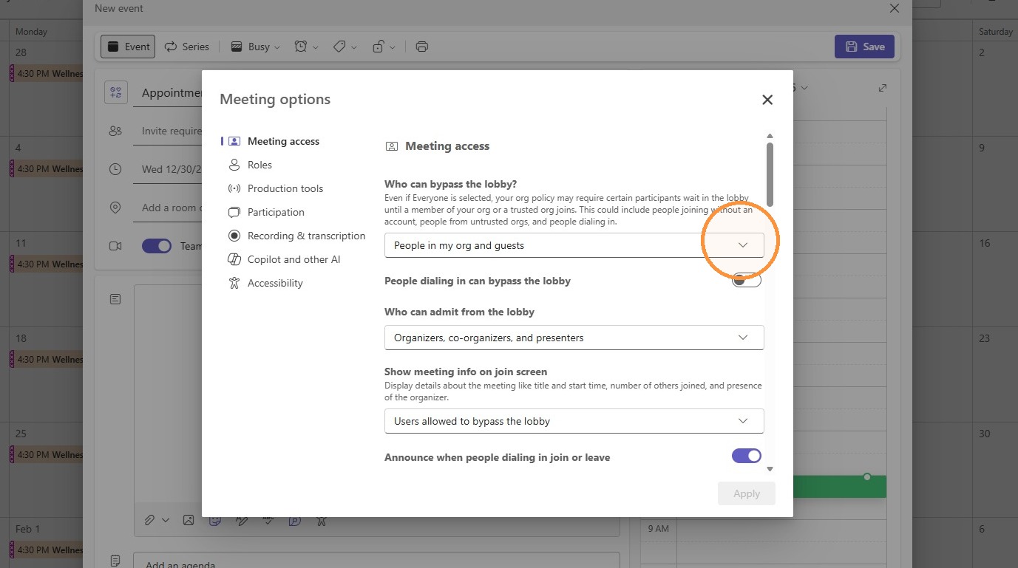
Task: Select the Event type button
Action: coord(128,47)
